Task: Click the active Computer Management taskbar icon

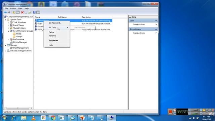Action: 112,118
